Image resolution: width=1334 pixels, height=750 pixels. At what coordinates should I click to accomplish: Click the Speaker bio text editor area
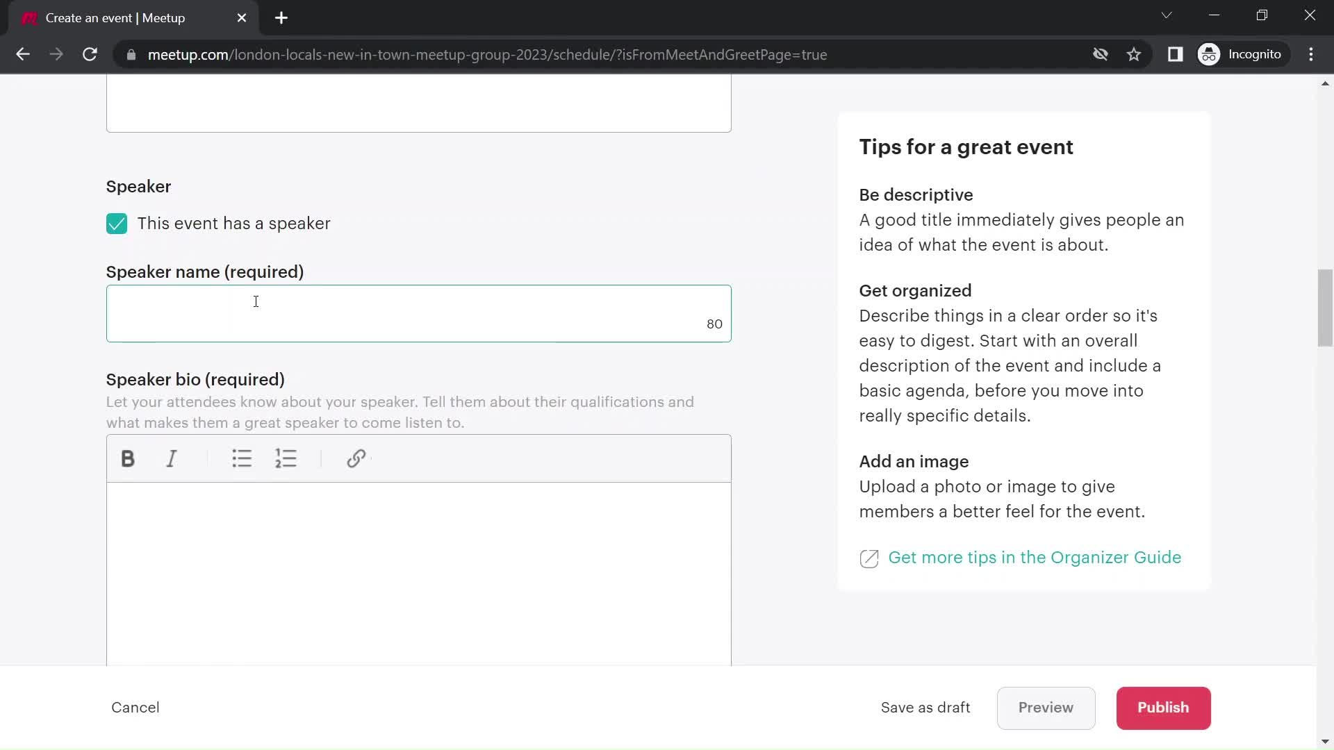click(420, 572)
